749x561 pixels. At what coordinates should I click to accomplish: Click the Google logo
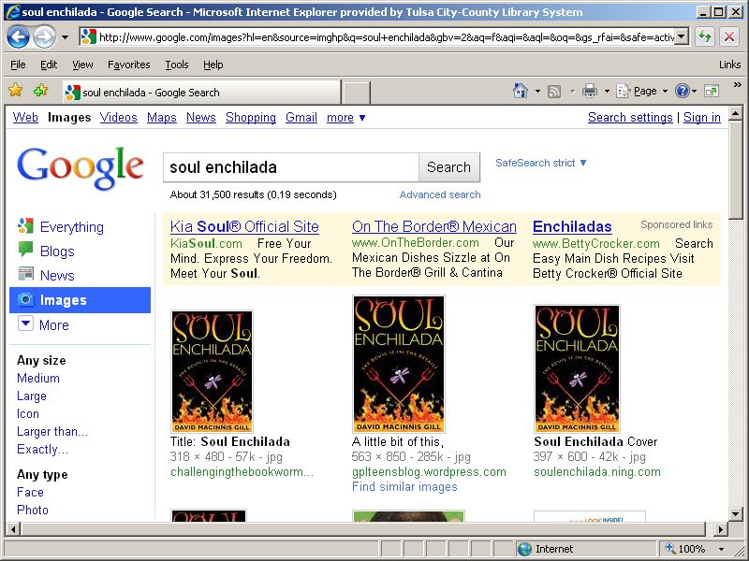tap(81, 167)
